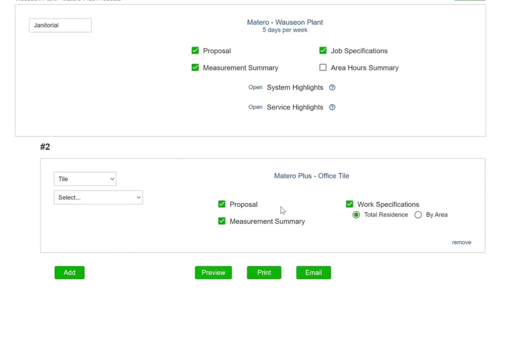
Task: Click the #2 section heading
Action: coord(45,147)
